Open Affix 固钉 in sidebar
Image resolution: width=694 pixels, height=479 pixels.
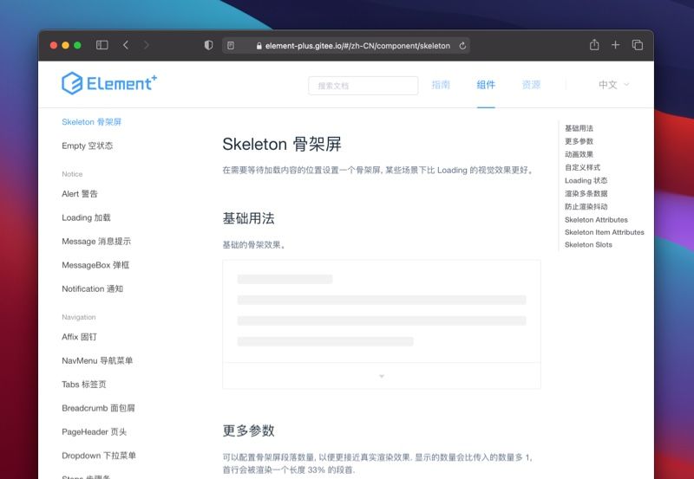(79, 337)
